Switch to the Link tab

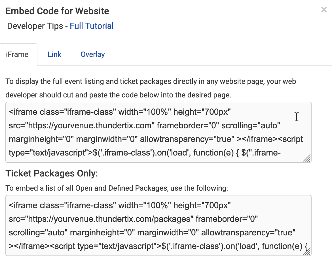click(x=54, y=54)
